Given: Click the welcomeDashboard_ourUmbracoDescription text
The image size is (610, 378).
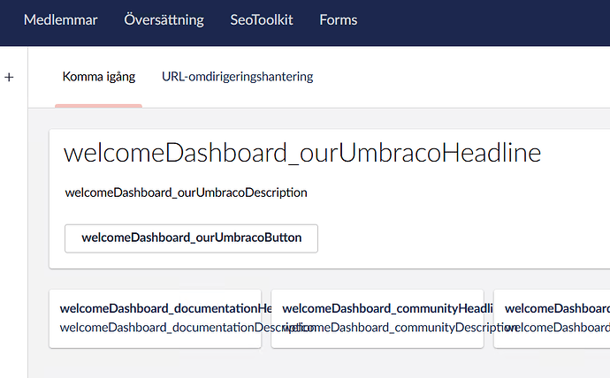Looking at the screenshot, I should pyautogui.click(x=186, y=193).
